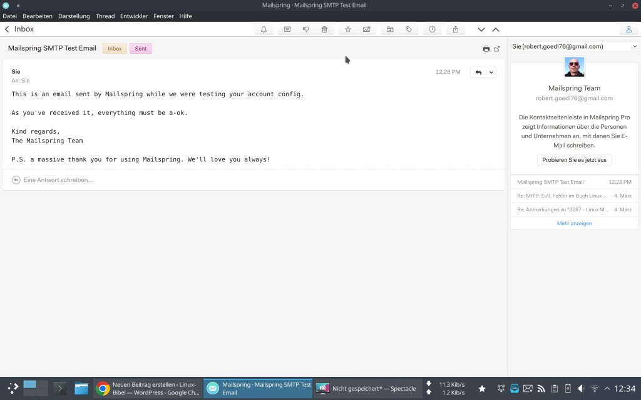Open the Entwickler menu

click(134, 16)
